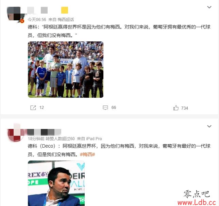This screenshot has width=219, height=206.
Task: Open comments via the speech bubble icon
Action: tap(105, 108)
